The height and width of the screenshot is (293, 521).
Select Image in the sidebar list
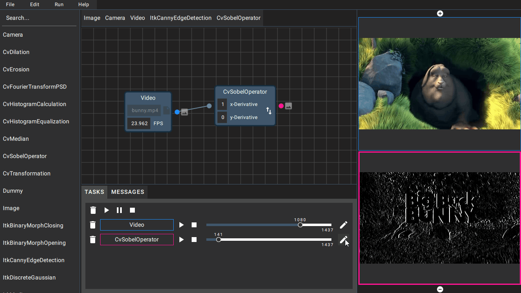tap(11, 208)
